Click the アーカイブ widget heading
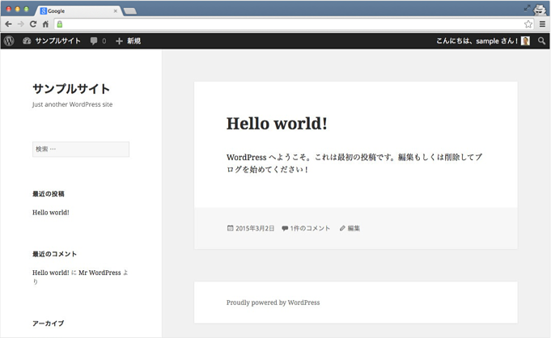The width and height of the screenshot is (551, 338). 49,323
